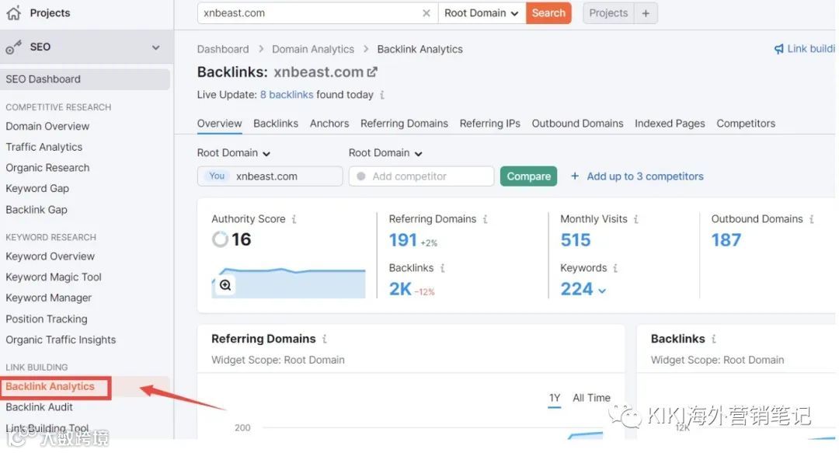The height and width of the screenshot is (453, 839).
Task: Collapse the SEO section chevron
Action: click(155, 47)
